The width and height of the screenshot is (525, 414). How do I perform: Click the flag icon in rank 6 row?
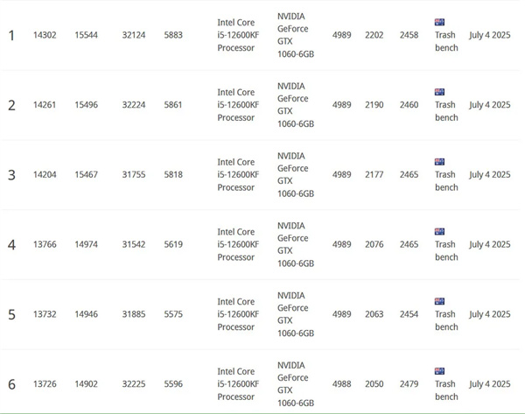(439, 370)
